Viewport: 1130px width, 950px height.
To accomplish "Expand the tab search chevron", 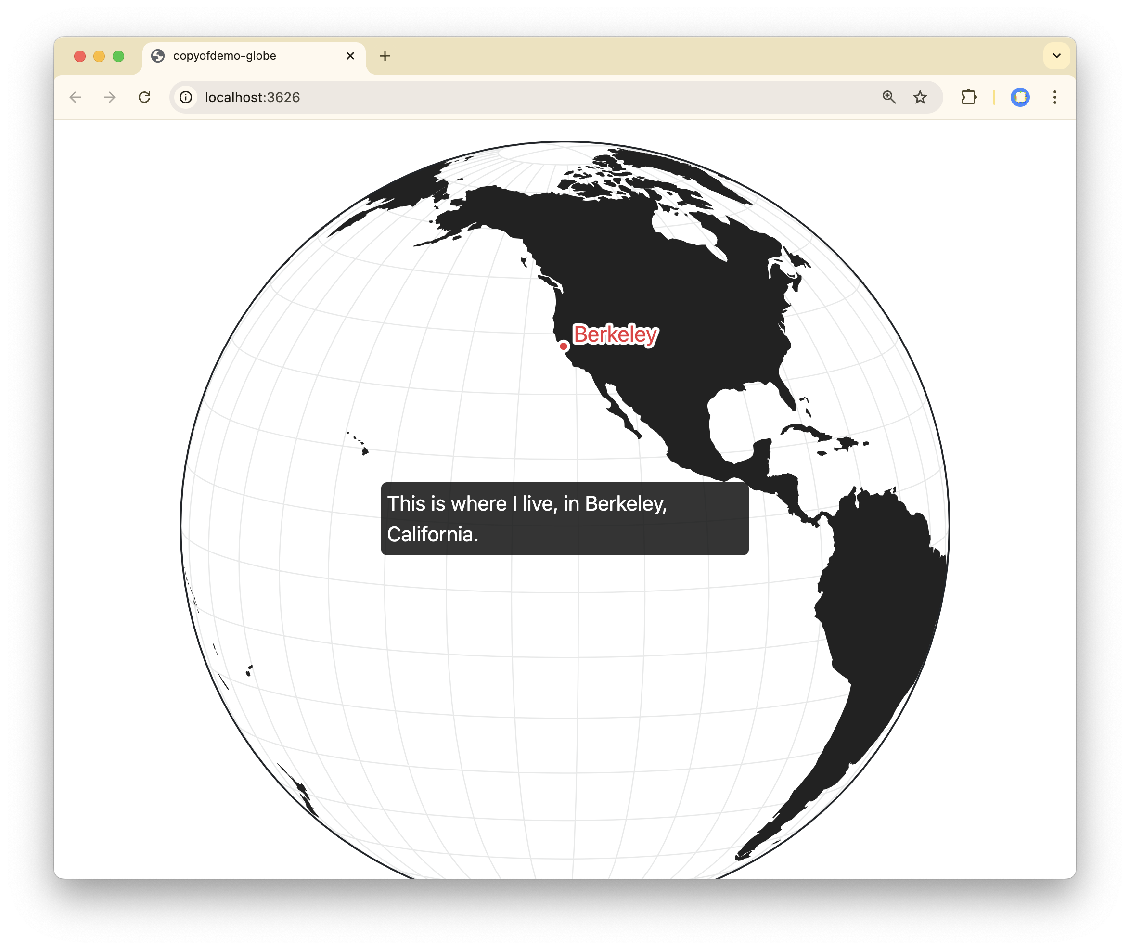I will [1056, 56].
